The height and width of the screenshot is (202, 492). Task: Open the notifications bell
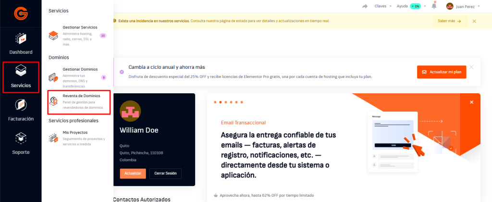pos(434,6)
